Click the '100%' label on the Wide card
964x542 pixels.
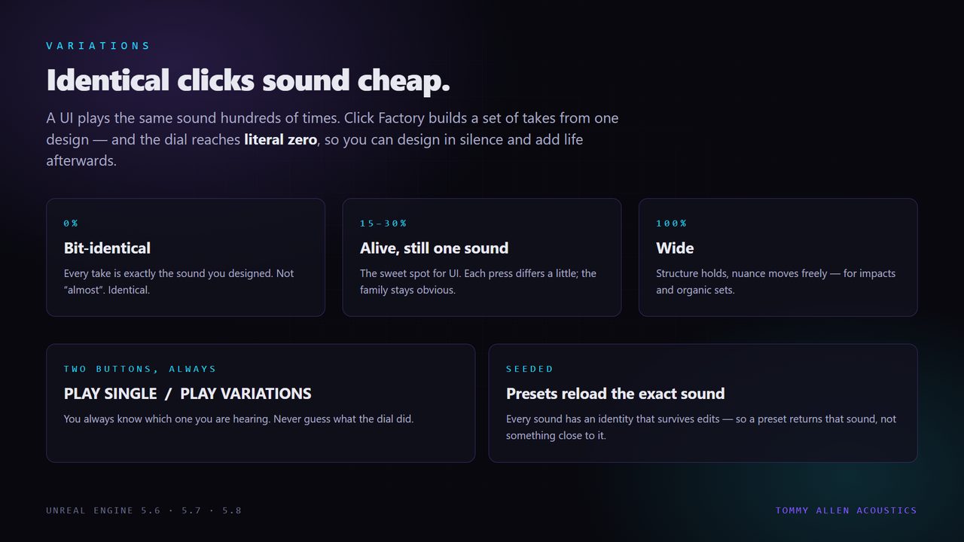[x=672, y=224]
